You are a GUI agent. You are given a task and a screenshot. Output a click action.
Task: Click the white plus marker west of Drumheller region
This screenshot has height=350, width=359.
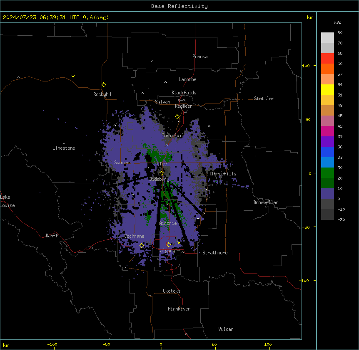(255, 156)
